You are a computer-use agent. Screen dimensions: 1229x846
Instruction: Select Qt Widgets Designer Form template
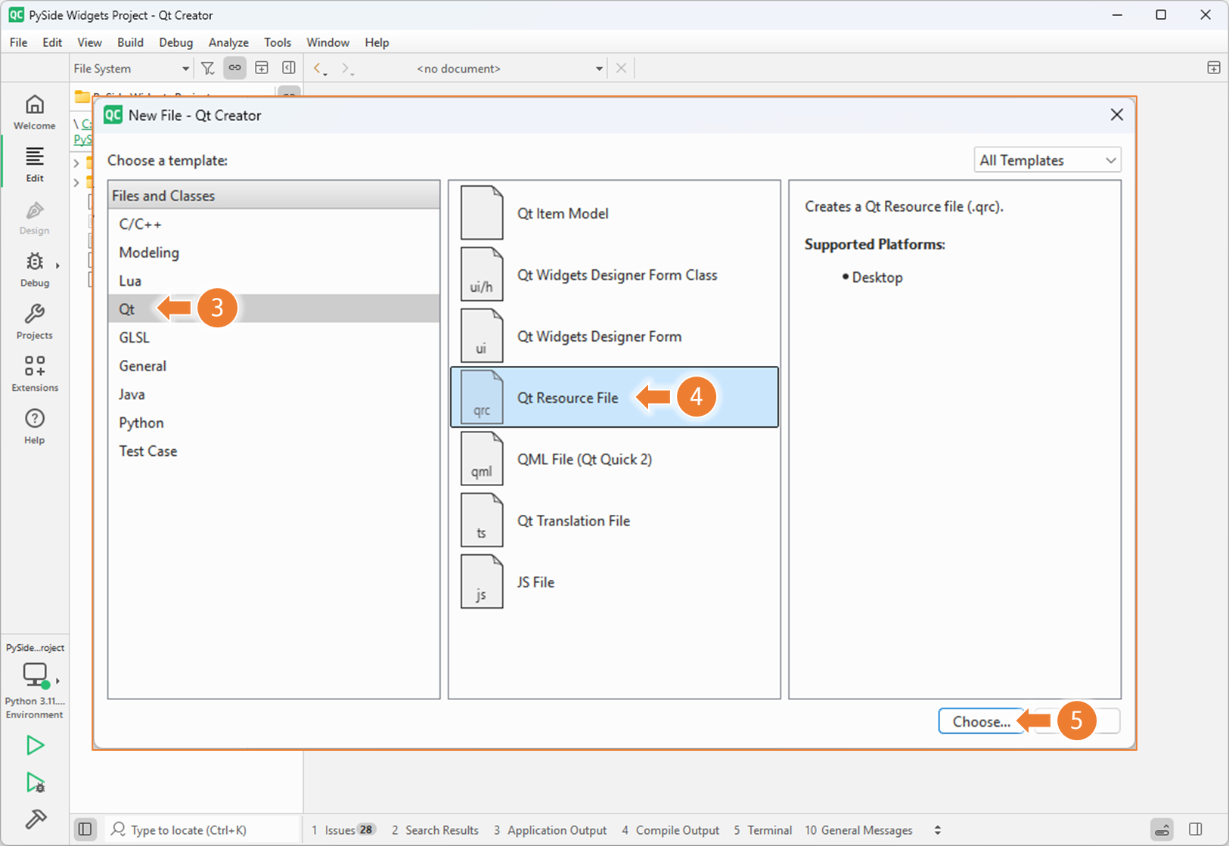point(614,336)
